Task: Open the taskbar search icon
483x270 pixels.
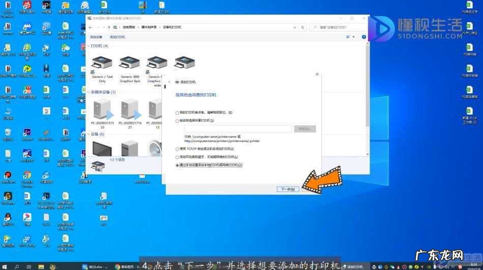Action: coord(17,266)
